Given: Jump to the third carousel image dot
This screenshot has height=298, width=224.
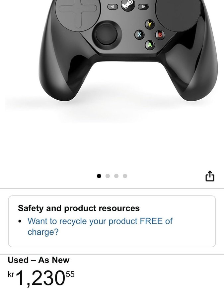Looking at the screenshot, I should click(116, 176).
